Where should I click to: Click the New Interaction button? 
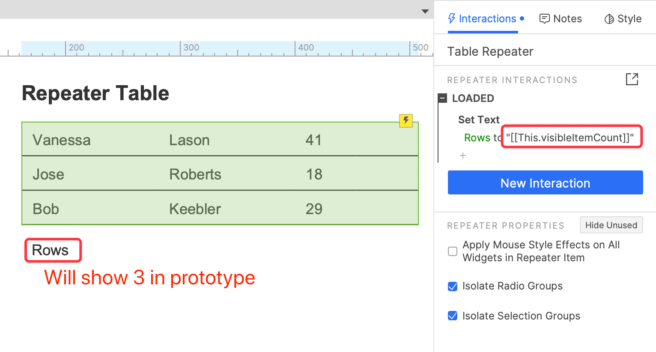click(x=546, y=183)
